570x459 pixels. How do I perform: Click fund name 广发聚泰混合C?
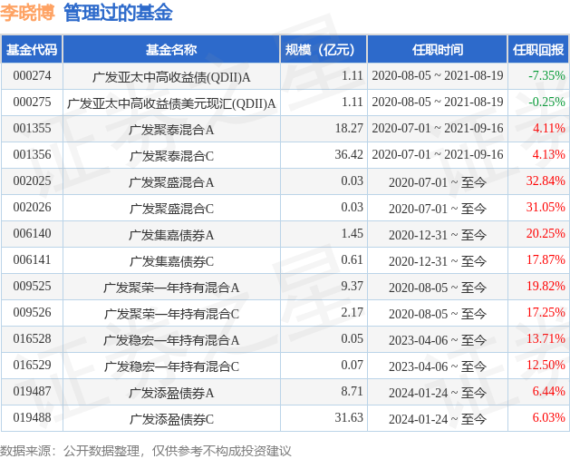(171, 156)
